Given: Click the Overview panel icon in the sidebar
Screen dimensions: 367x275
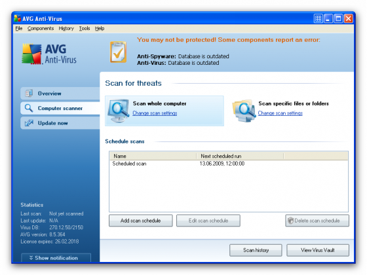Looking at the screenshot, I should [x=29, y=93].
